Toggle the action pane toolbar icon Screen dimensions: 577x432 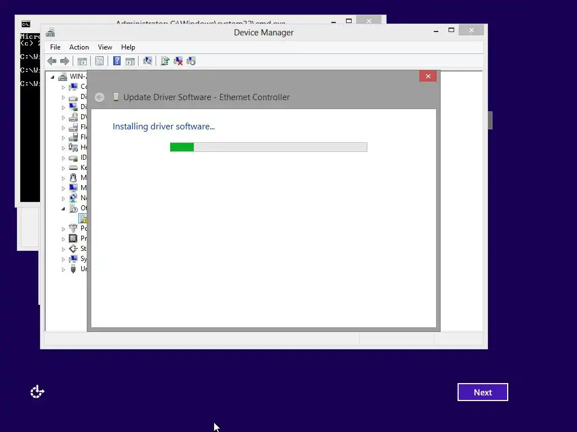(130, 61)
